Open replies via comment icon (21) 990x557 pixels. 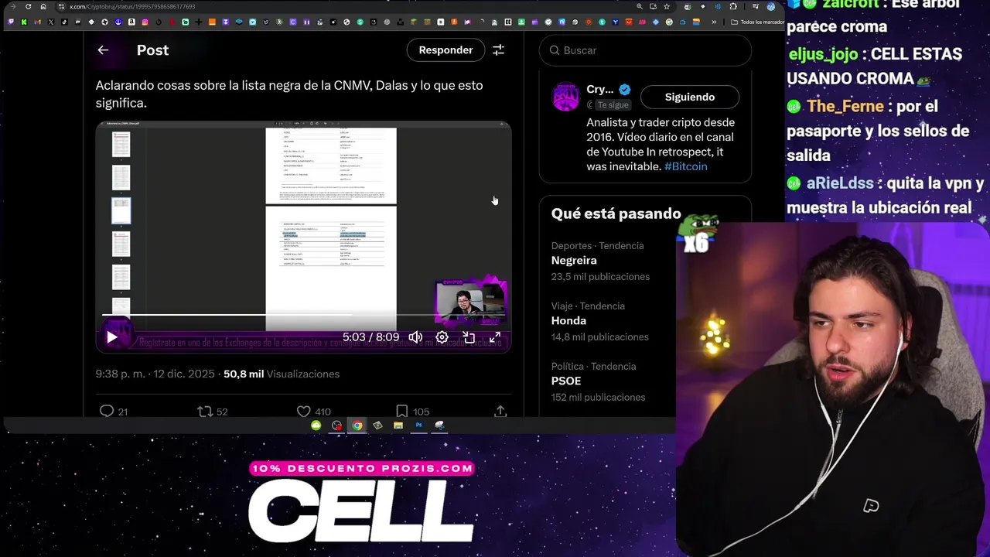pos(113,411)
